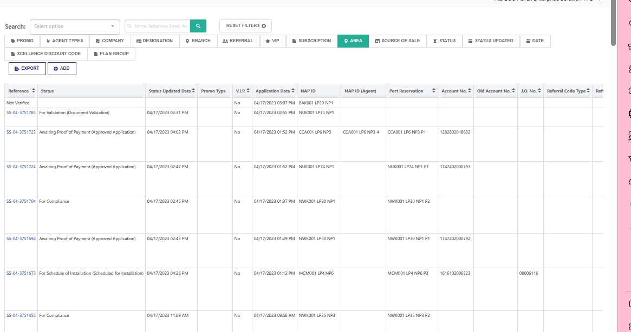This screenshot has width=631, height=332.
Task: Open the Search 'Select option' dropdown
Action: point(75,26)
